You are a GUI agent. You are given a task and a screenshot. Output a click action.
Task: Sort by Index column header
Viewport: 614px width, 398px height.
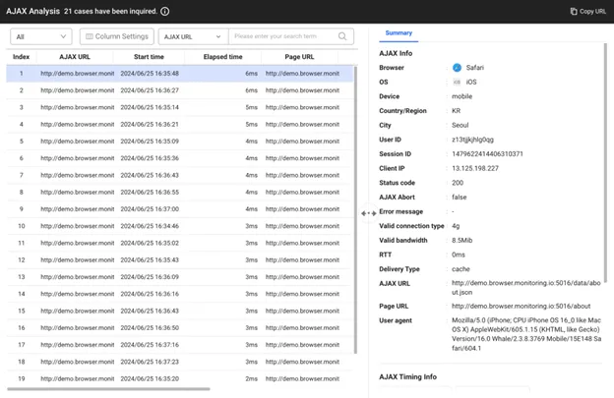tap(21, 57)
